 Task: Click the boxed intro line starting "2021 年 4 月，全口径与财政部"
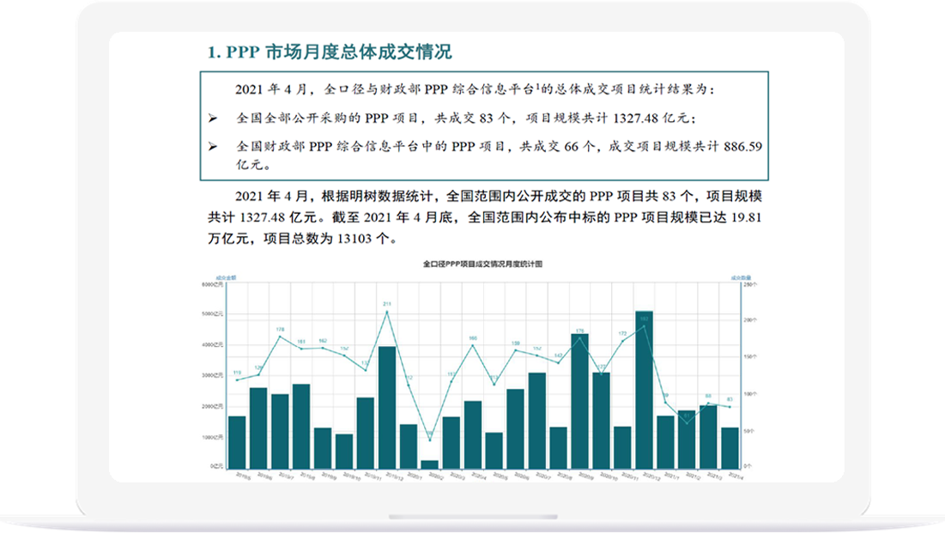pyautogui.click(x=475, y=89)
